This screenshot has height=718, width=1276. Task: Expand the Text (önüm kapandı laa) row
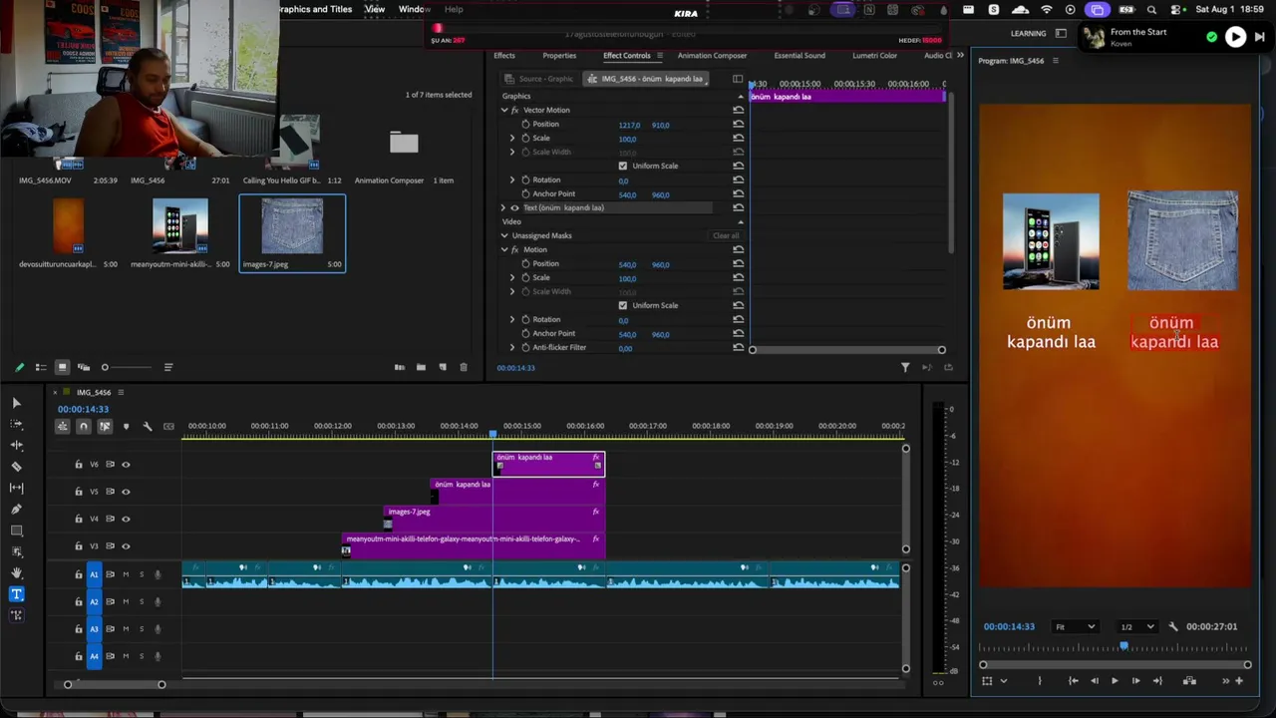click(503, 207)
